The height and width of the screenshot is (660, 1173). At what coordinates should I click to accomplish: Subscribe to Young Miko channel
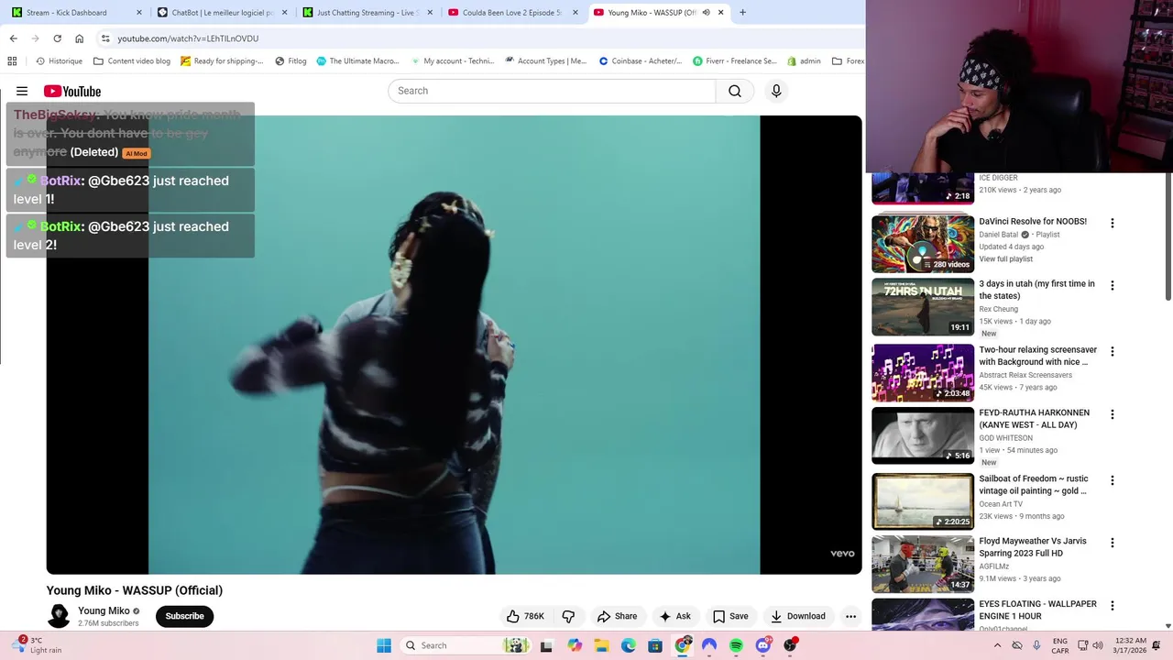(184, 616)
